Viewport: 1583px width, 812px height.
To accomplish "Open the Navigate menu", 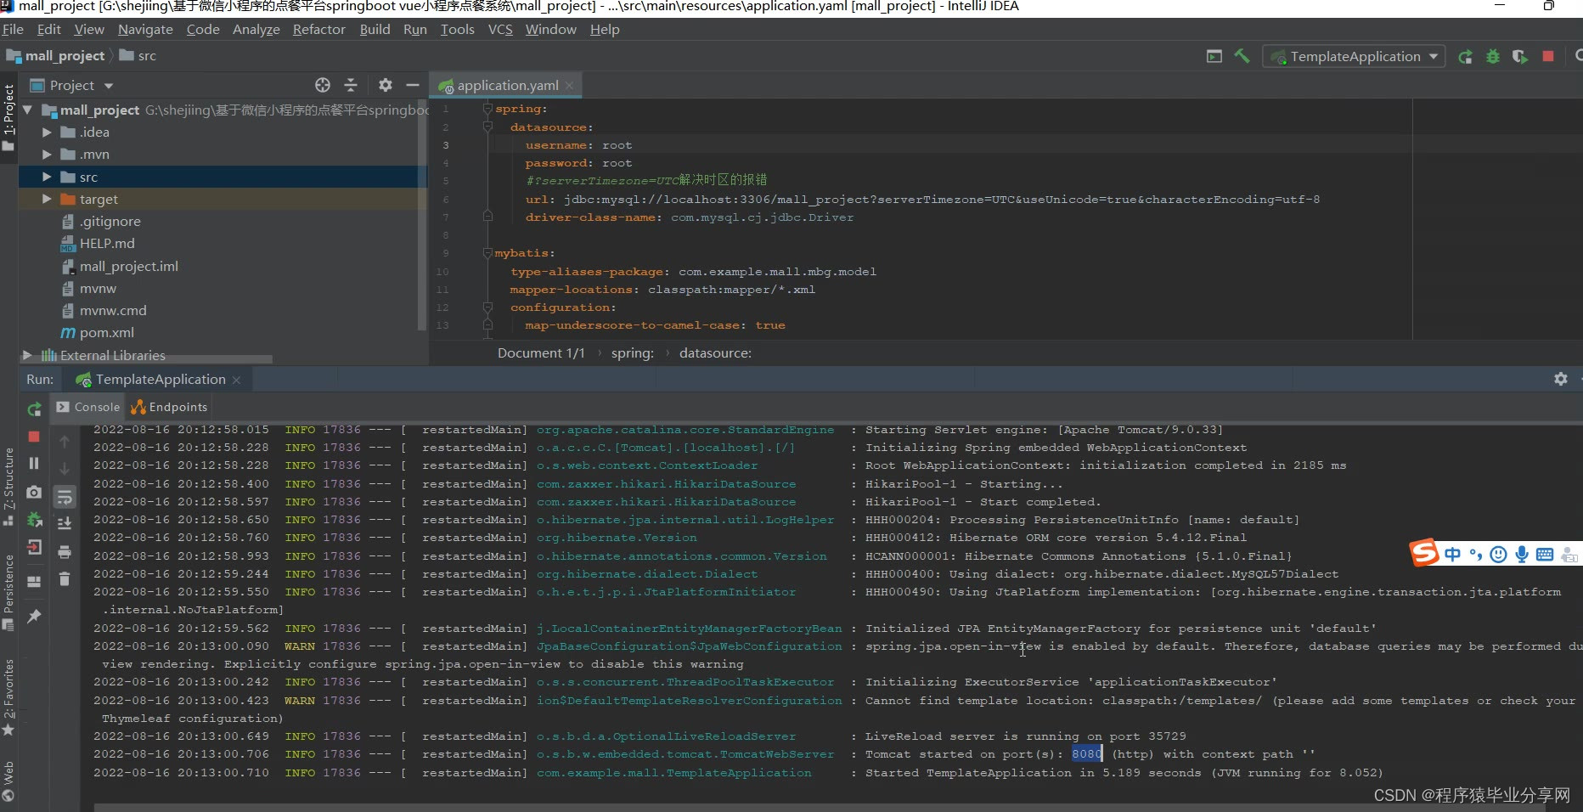I will (x=145, y=30).
